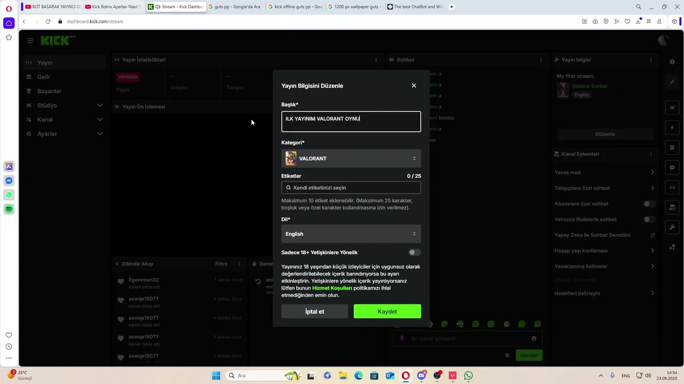Expand the Kanal sidebar section
Viewport: 684px width, 384px height.
(65, 119)
